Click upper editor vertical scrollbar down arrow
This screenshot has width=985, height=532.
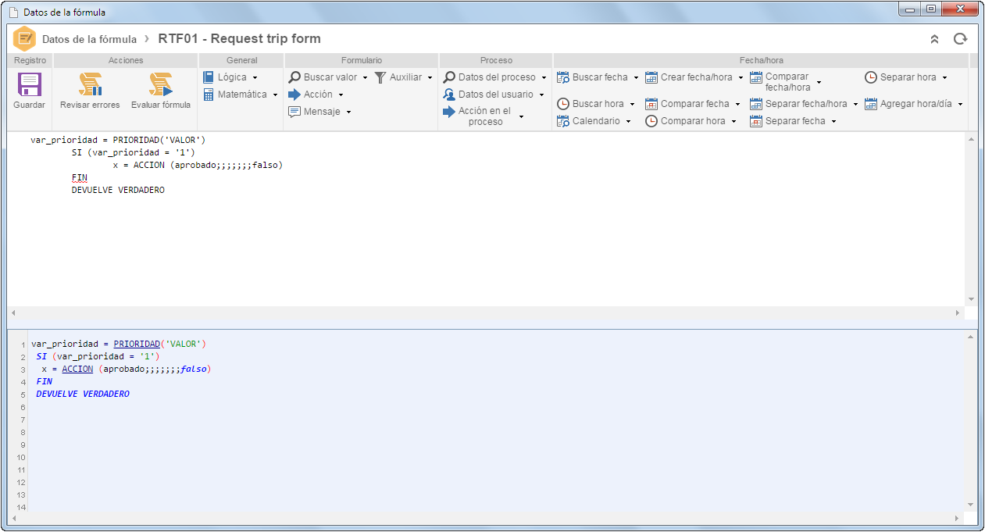tap(971, 299)
